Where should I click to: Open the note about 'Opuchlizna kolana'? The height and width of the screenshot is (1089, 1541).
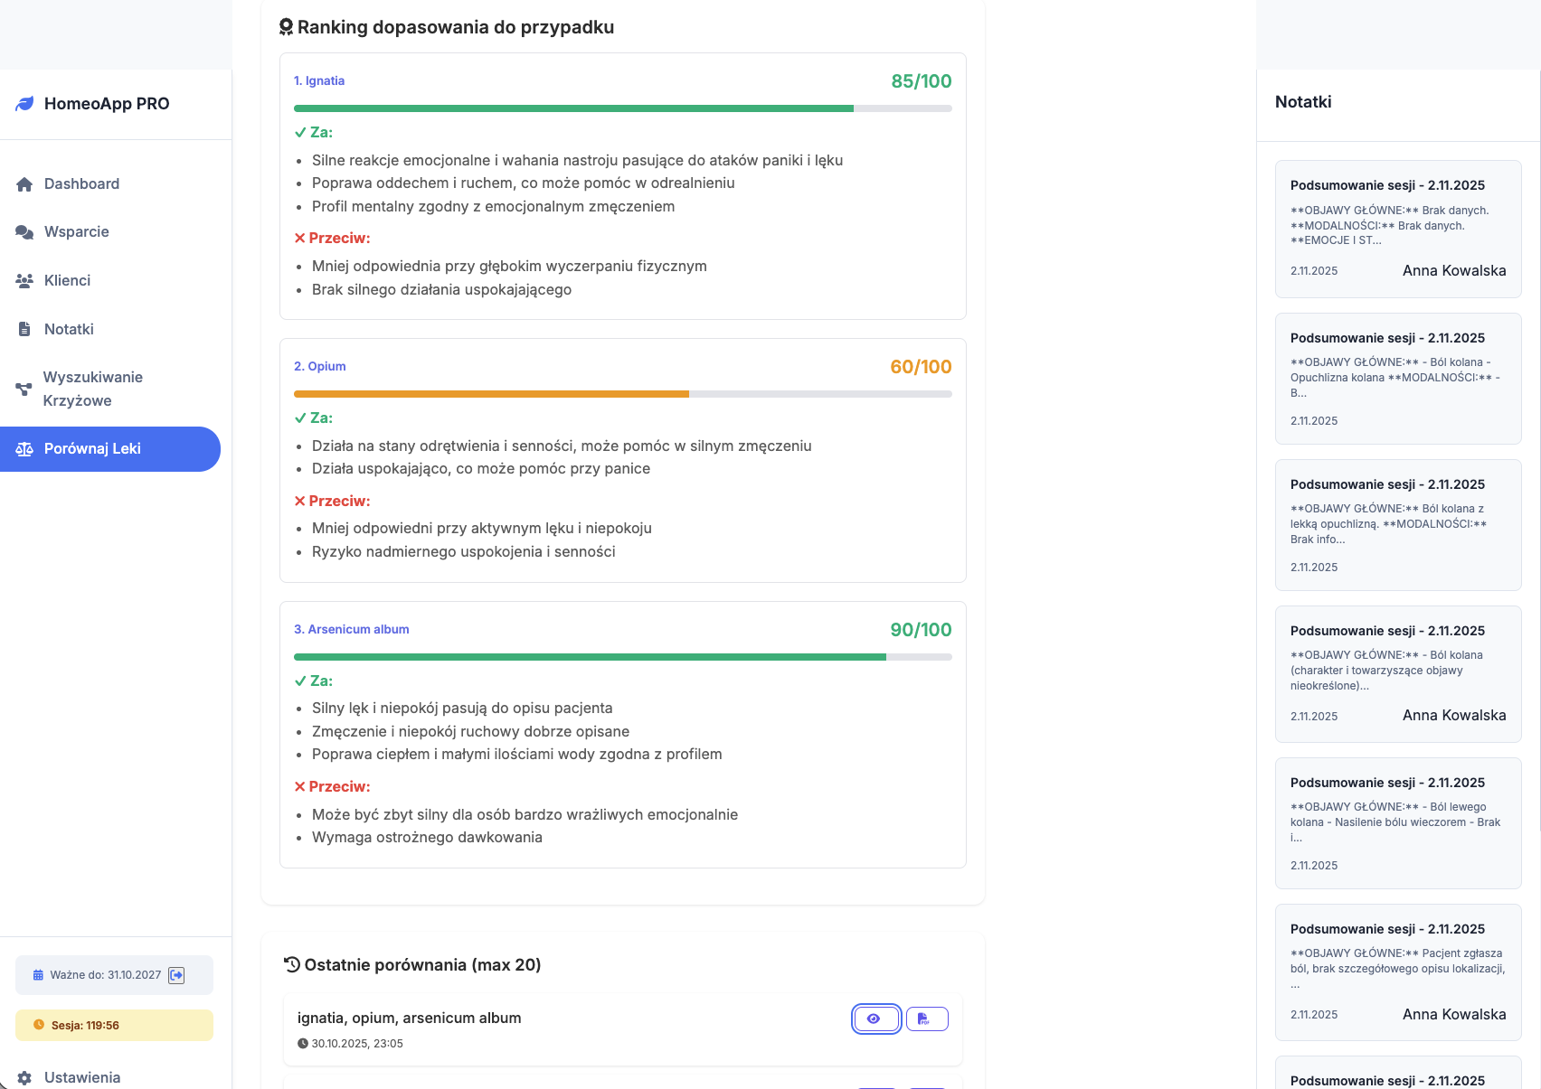1397,378
